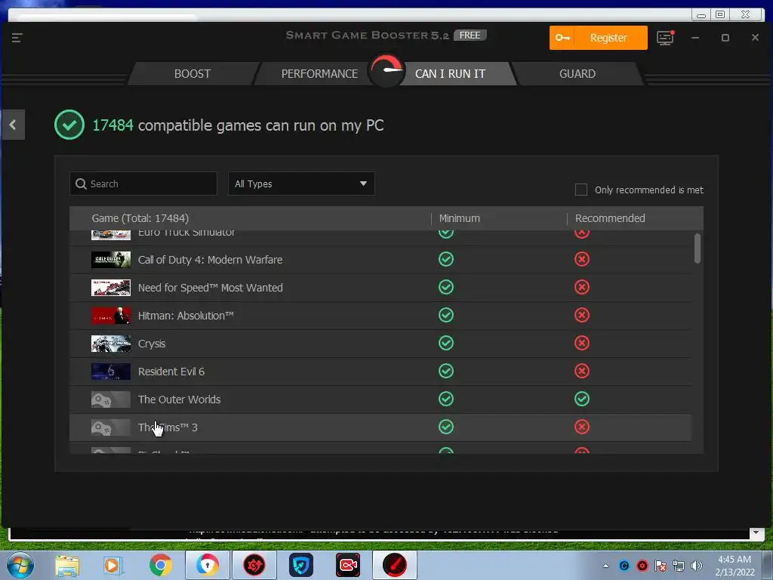Click the Smart Game Booster taskbar icon
The image size is (773, 580).
point(394,565)
